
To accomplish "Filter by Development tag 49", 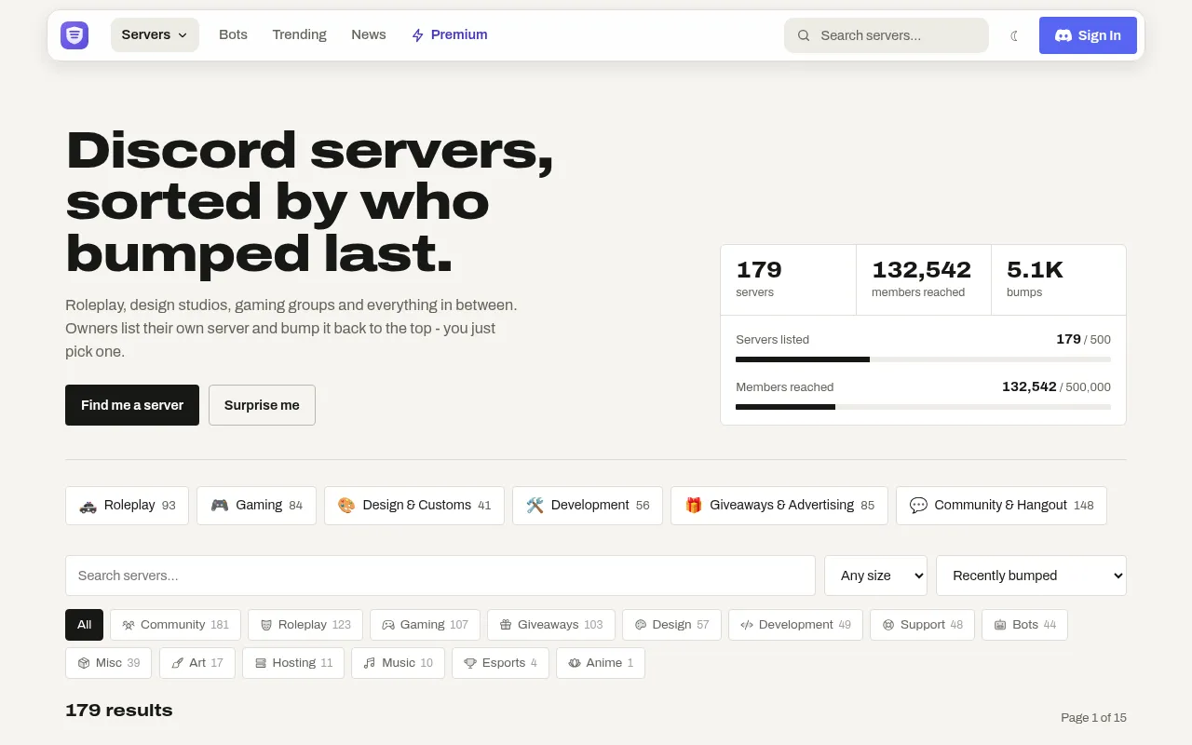I will (795, 625).
